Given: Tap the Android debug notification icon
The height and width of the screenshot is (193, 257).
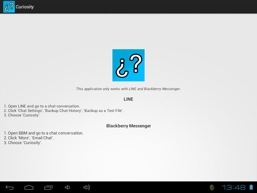Looking at the screenshot, I should [212, 187].
